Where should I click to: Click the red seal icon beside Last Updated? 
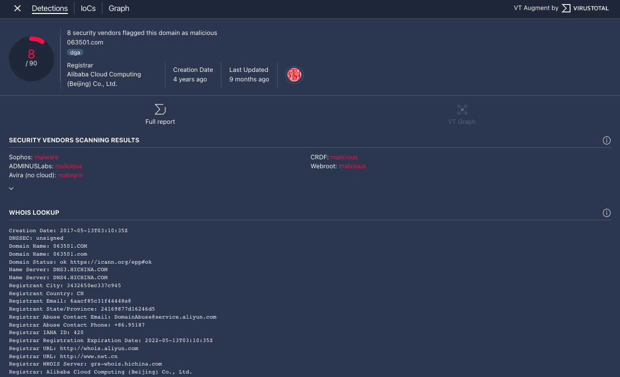click(294, 74)
